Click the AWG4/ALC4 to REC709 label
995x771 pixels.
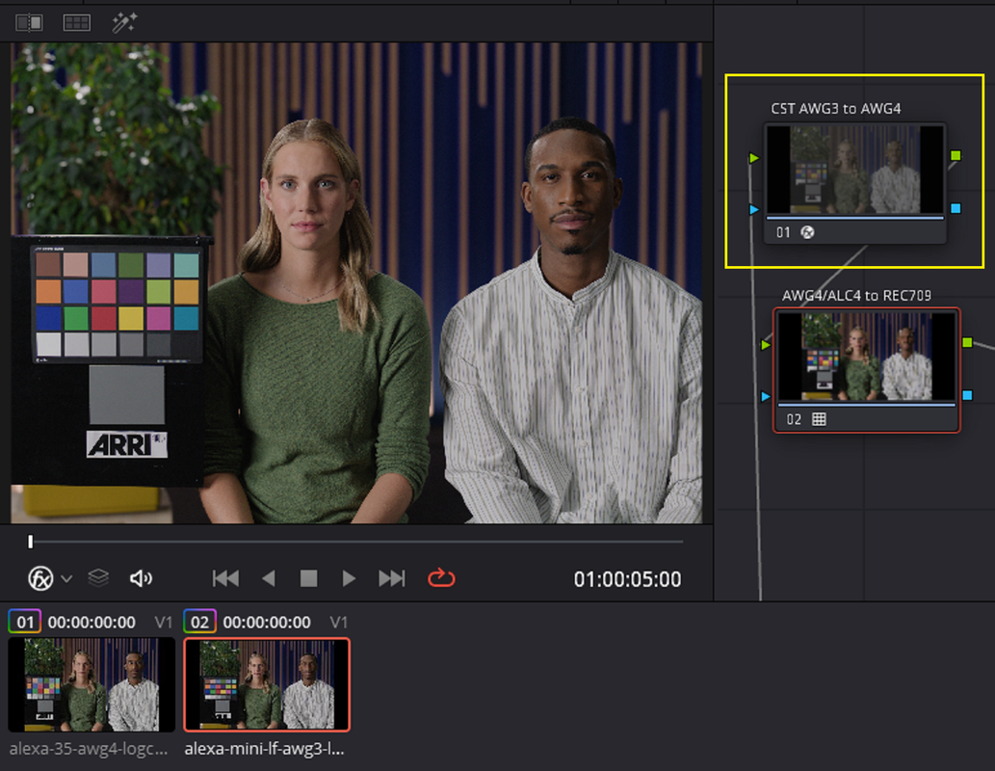[x=856, y=295]
